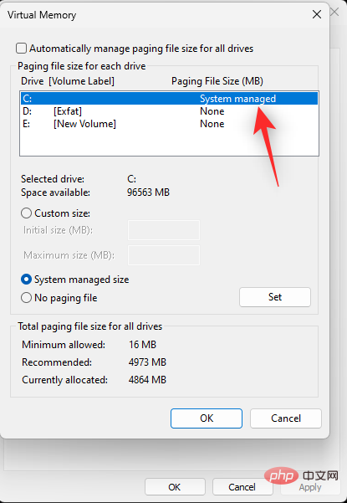
Task: Click the Set button
Action: [x=275, y=297]
